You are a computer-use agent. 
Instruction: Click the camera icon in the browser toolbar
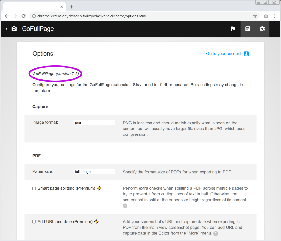click(266, 16)
